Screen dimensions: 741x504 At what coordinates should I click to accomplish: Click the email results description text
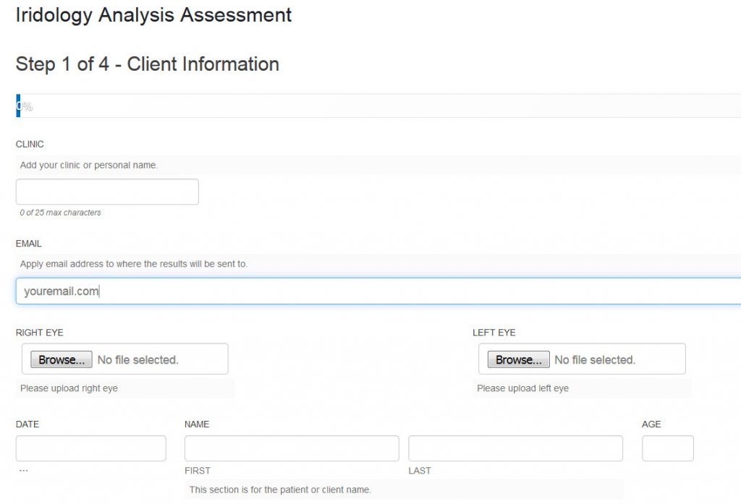point(134,264)
